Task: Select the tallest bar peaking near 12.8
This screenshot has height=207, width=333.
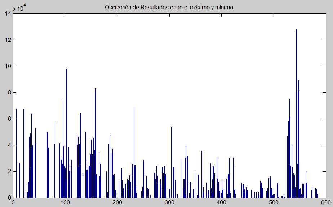Action: [x=297, y=114]
